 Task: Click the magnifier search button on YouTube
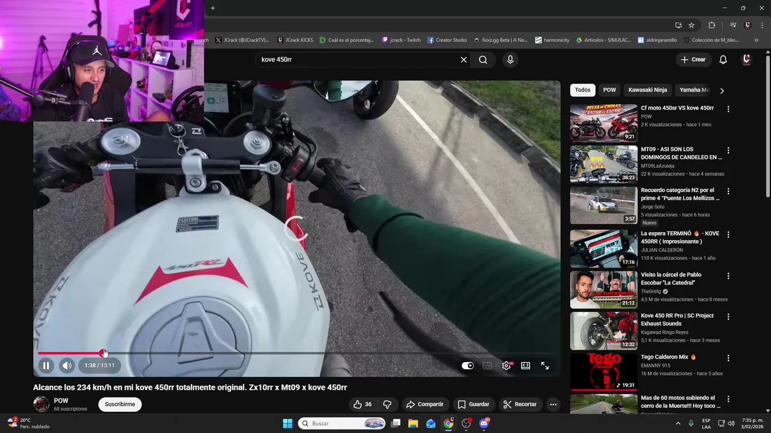coord(483,60)
